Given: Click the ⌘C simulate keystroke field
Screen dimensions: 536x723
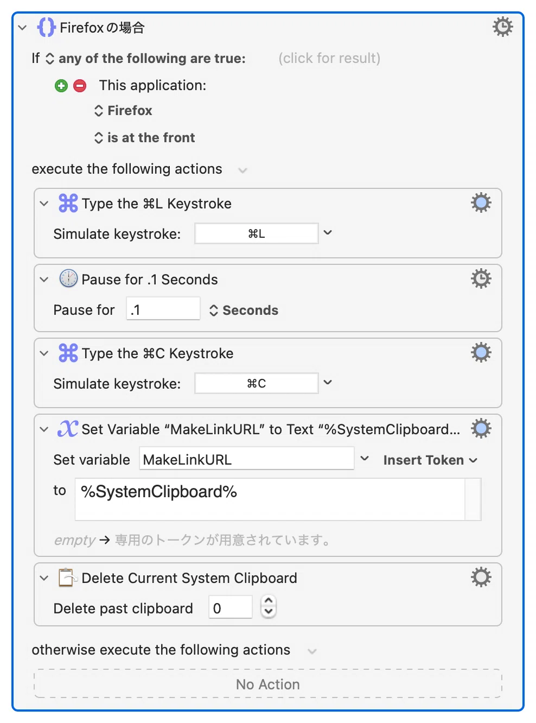Looking at the screenshot, I should (257, 383).
